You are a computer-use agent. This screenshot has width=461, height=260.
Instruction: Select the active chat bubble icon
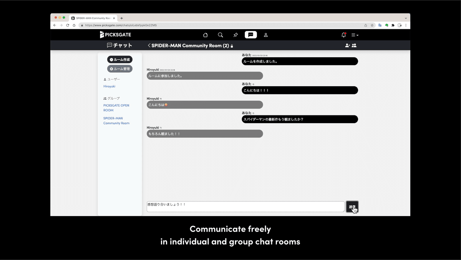tap(250, 35)
